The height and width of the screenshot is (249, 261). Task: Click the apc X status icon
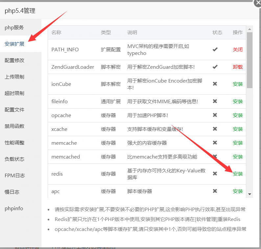point(215,191)
